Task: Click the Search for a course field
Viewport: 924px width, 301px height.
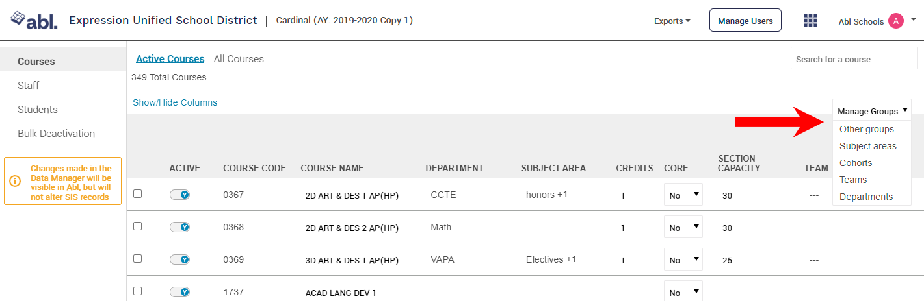Action: click(854, 59)
